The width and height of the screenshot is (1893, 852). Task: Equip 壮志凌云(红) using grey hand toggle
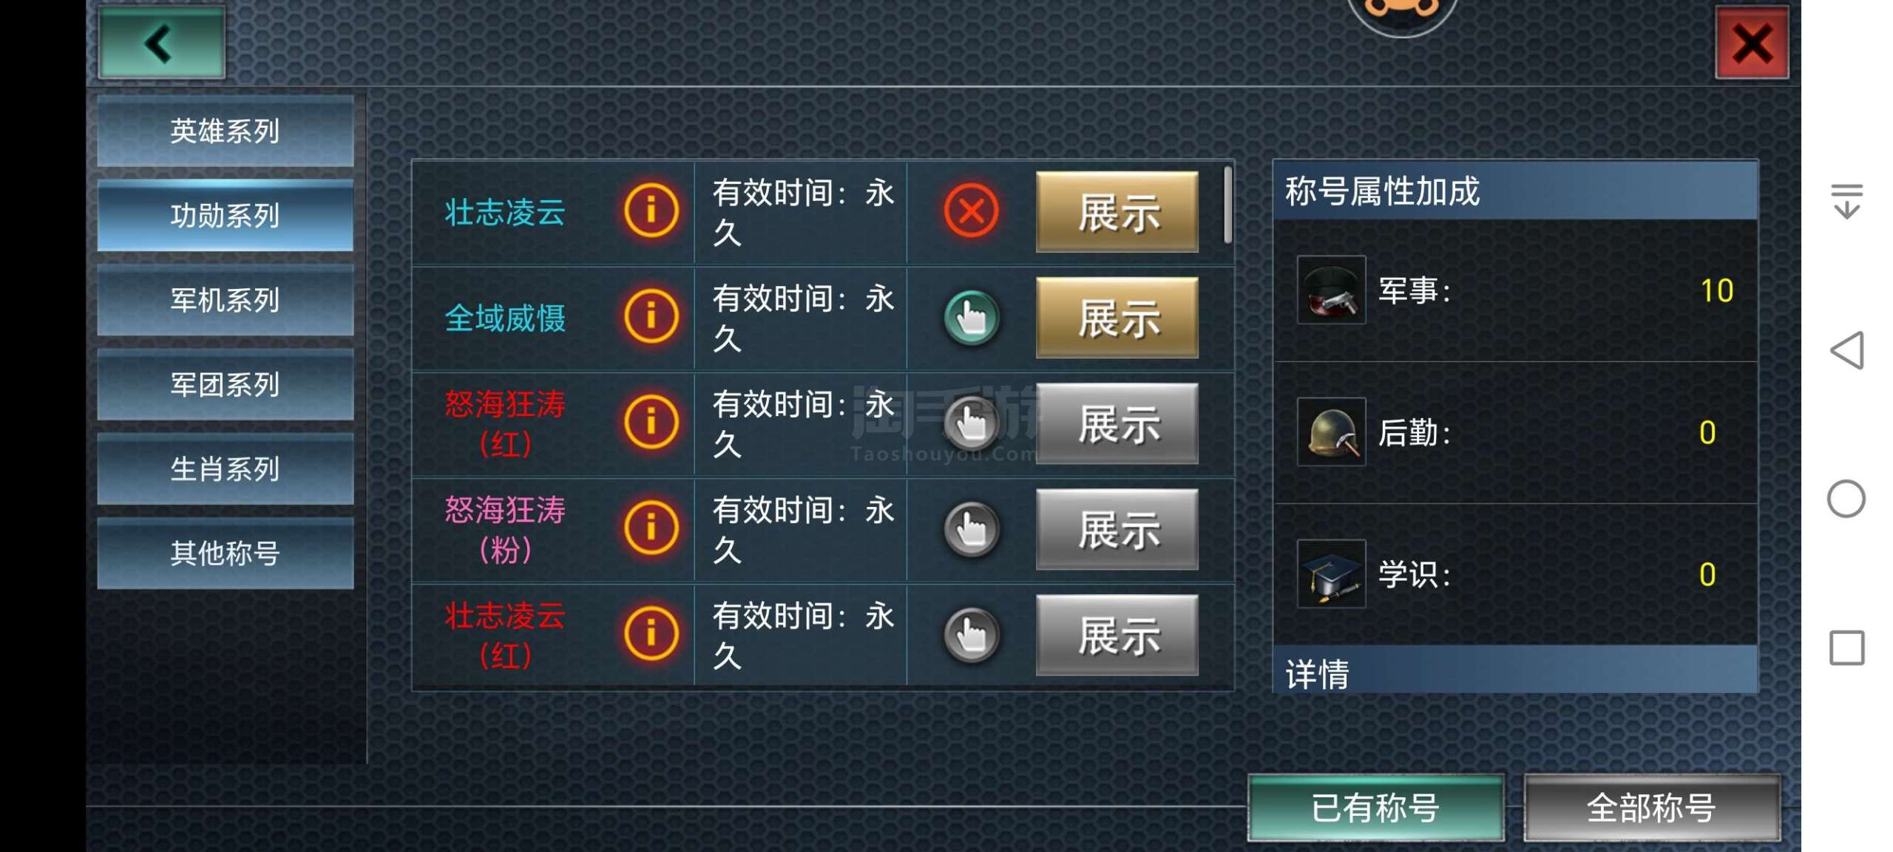[971, 635]
